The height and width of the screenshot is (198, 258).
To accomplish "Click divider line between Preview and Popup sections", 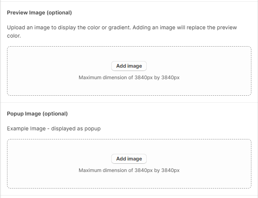I will coord(129,102).
